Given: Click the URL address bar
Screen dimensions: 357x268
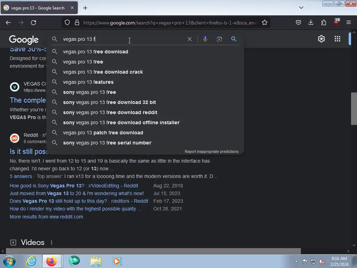Looking at the screenshot, I should [171, 23].
